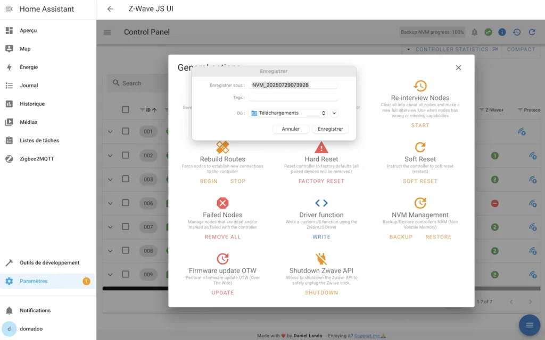Screen dimensions: 545x340
Task: Click the Failed Nodes red X icon
Action: pyautogui.click(x=222, y=203)
